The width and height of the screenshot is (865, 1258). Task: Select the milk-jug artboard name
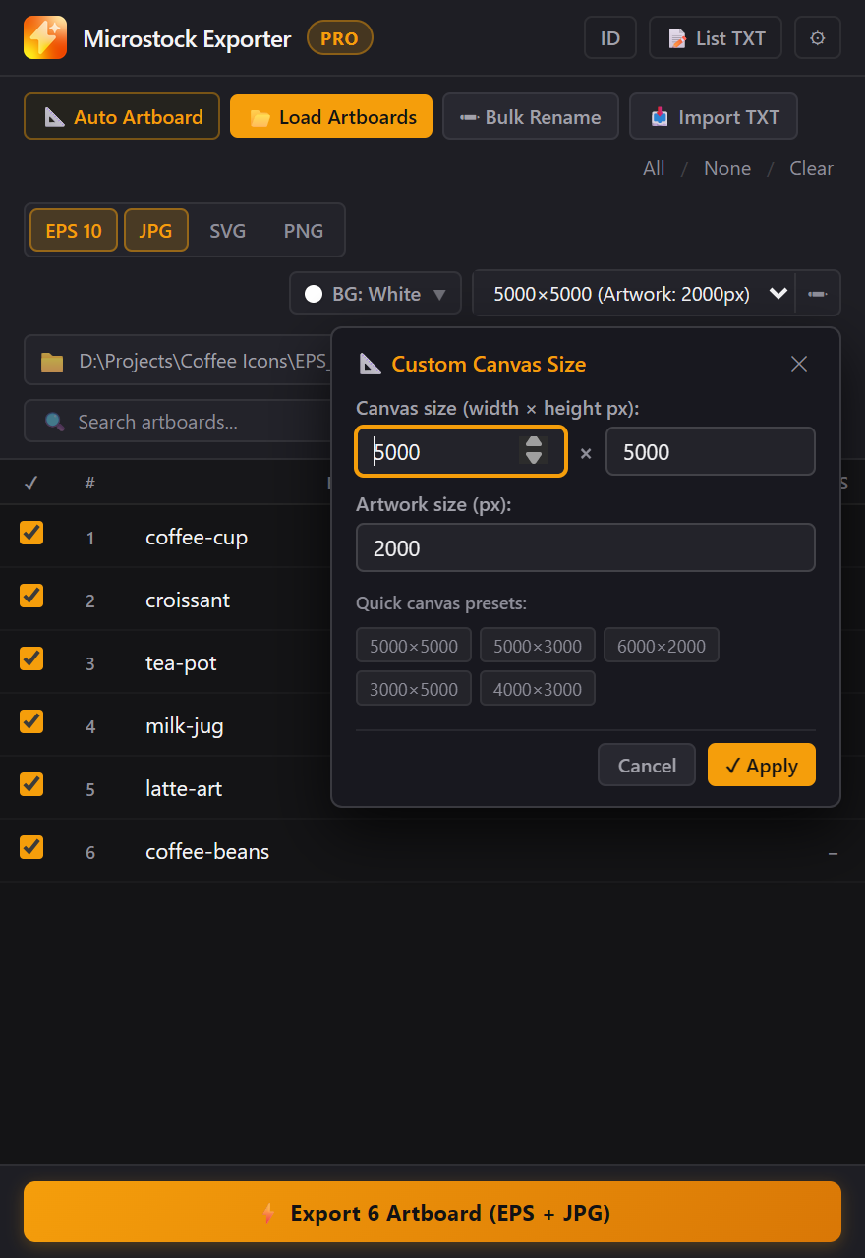tap(185, 726)
